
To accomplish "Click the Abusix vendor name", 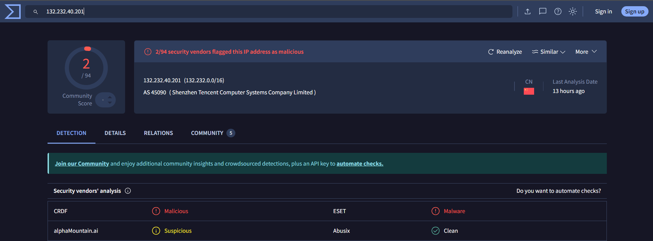I will pyautogui.click(x=341, y=231).
